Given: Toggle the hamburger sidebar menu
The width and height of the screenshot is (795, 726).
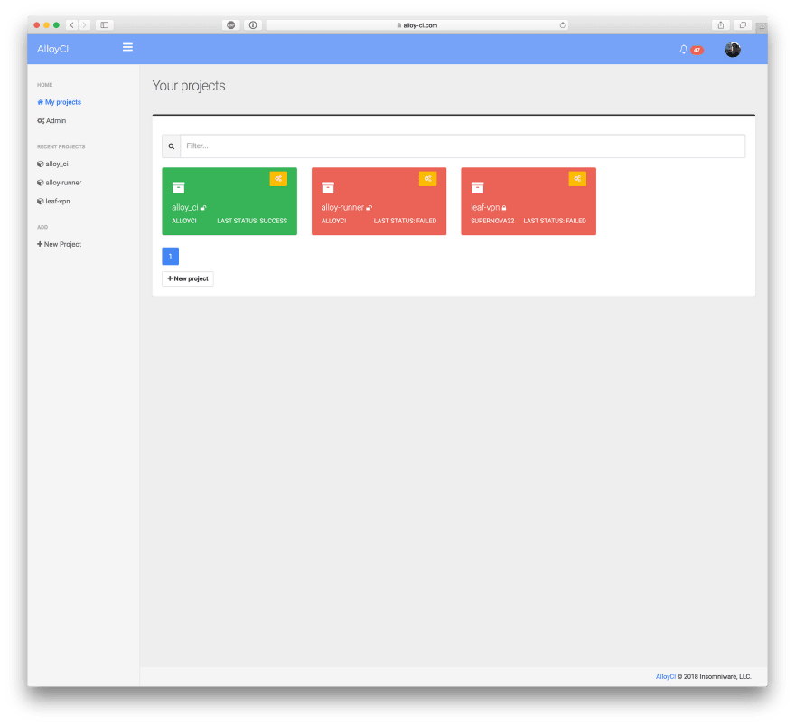Looking at the screenshot, I should (127, 47).
